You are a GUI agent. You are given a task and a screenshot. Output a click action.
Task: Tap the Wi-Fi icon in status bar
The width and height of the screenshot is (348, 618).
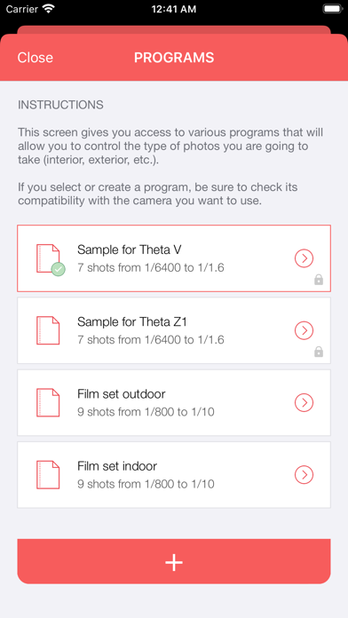(49, 9)
